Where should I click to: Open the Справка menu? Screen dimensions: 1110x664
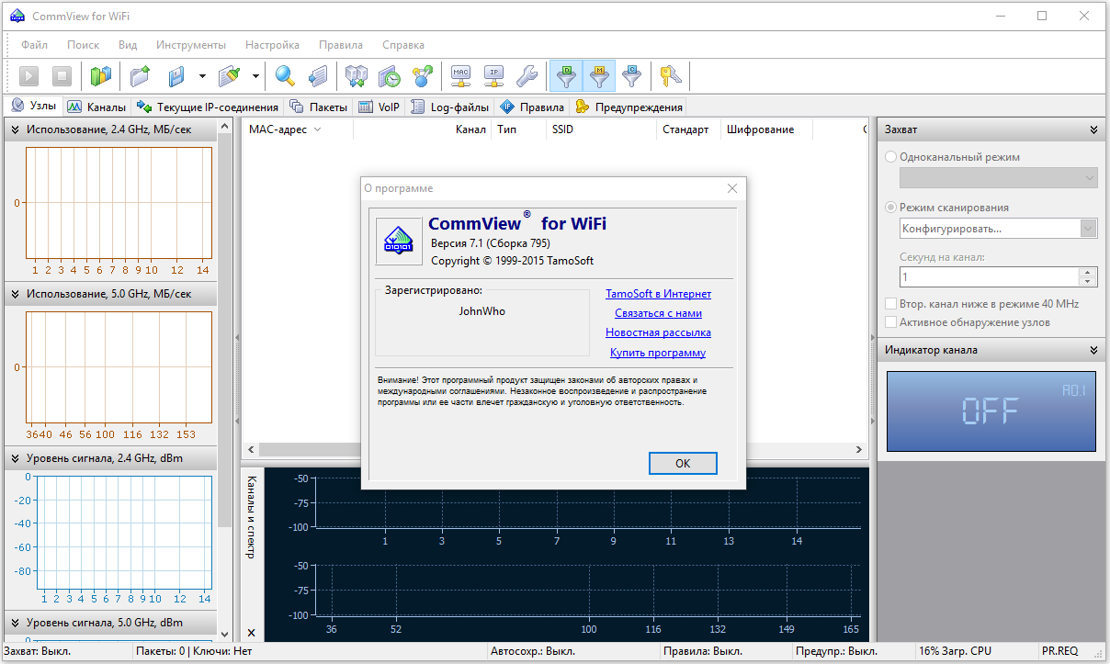tap(402, 44)
